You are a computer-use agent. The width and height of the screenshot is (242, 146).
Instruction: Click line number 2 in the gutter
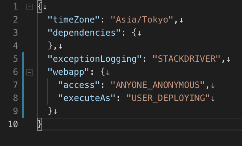pyautogui.click(x=15, y=20)
